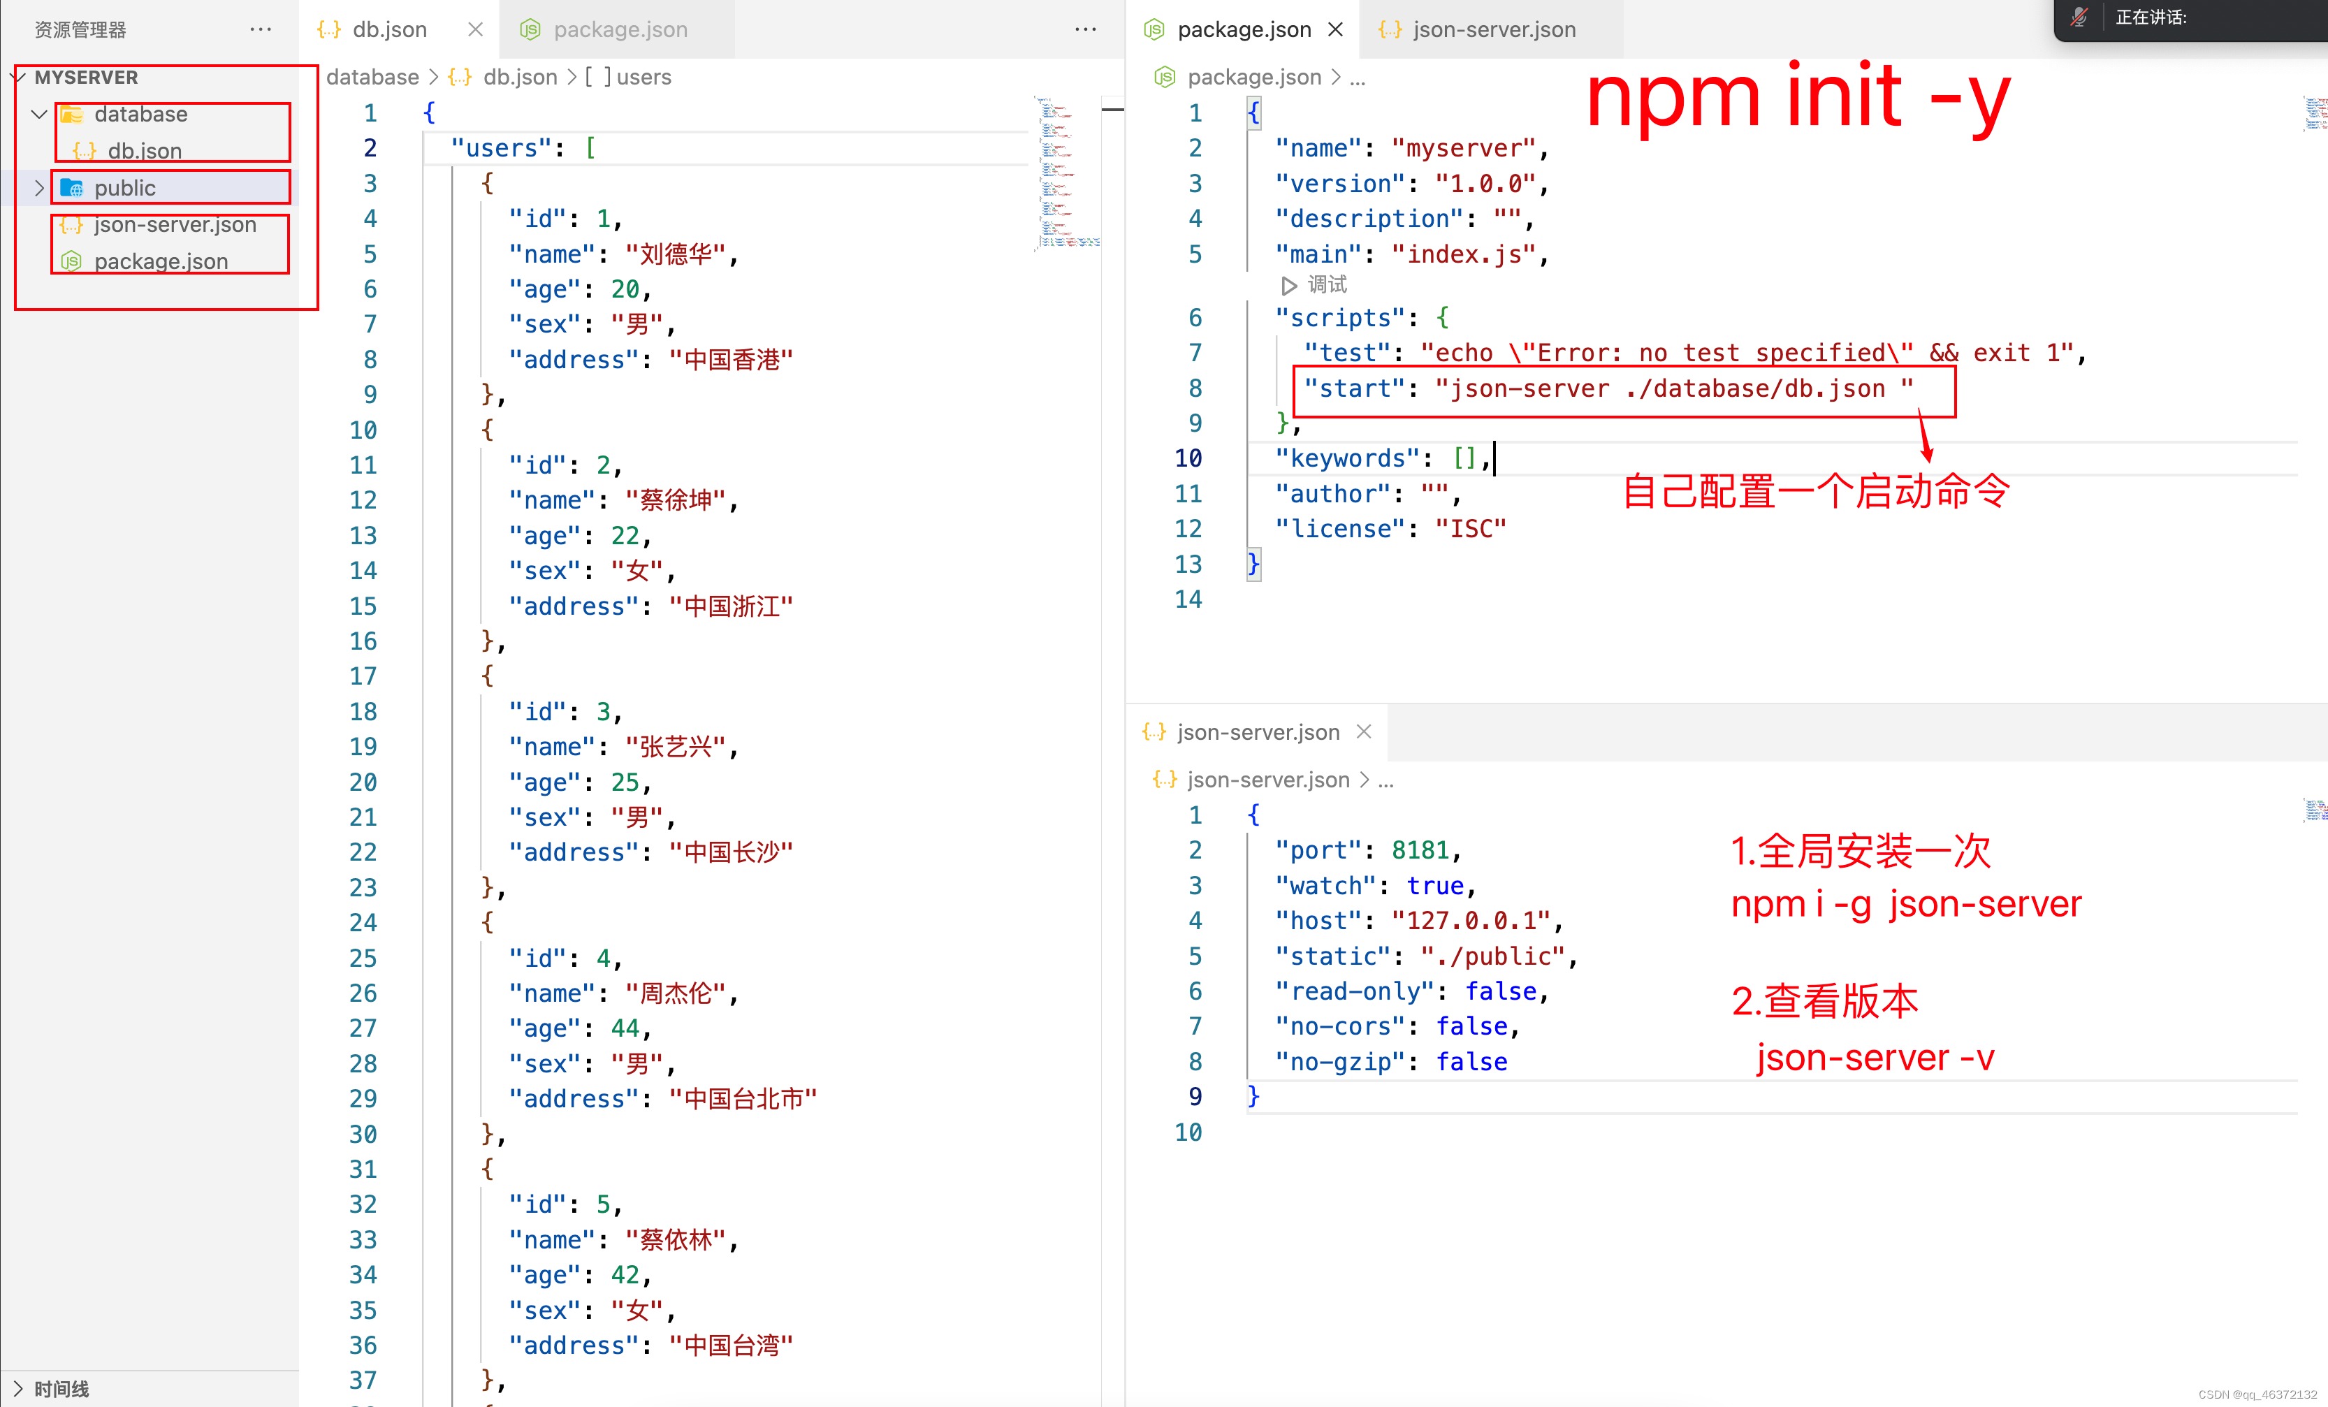Click the name value "蔡依林"
The width and height of the screenshot is (2328, 1407).
(675, 1240)
